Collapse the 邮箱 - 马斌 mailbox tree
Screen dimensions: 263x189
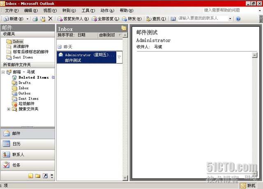pyautogui.click(x=3, y=72)
